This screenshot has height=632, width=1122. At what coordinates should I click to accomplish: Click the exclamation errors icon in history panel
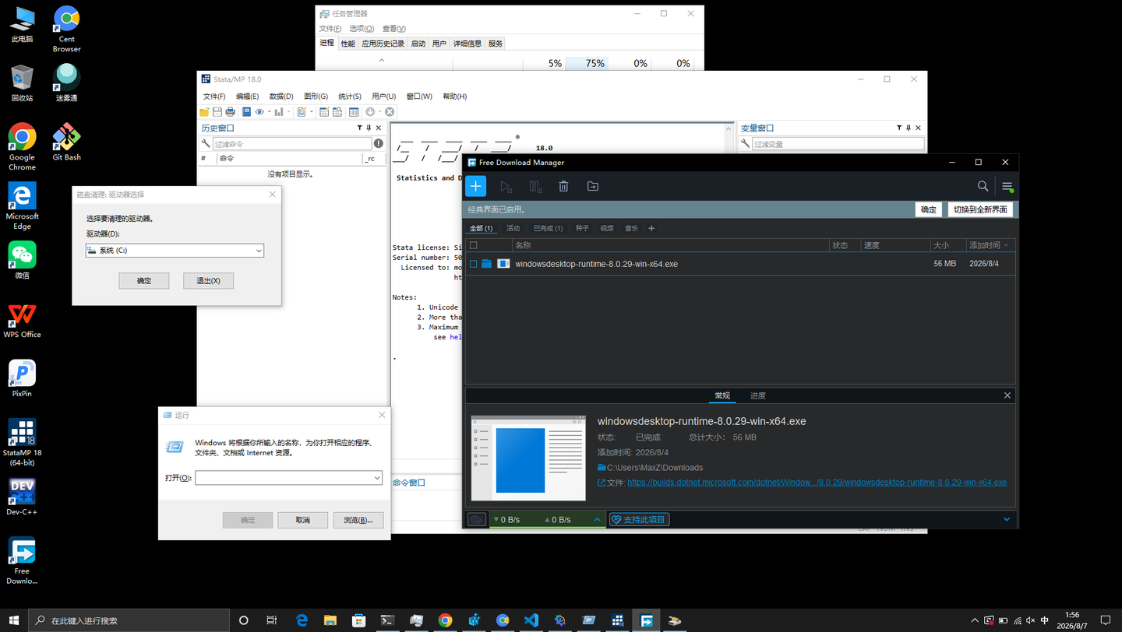pyautogui.click(x=378, y=143)
